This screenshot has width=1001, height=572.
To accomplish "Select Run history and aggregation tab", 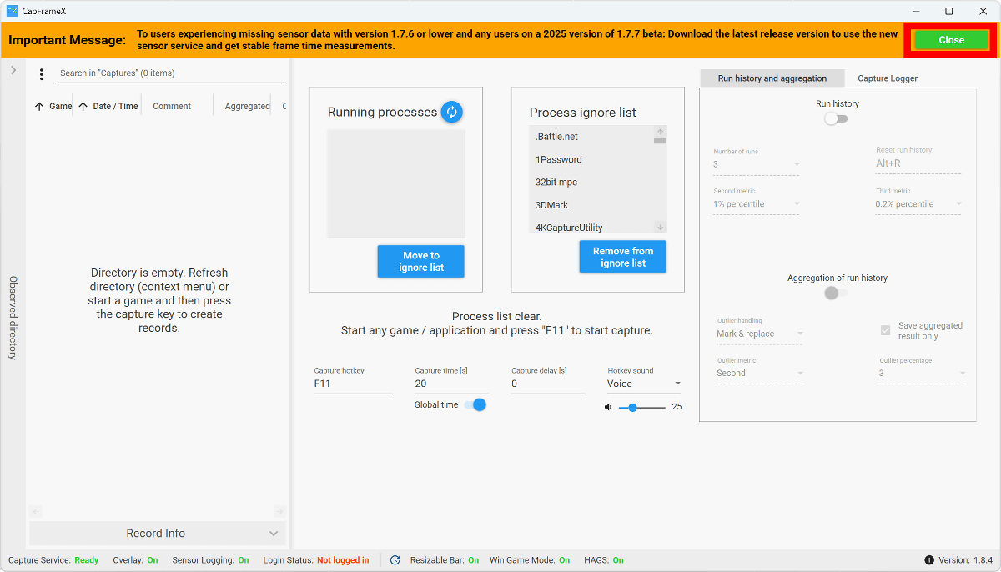I will tap(772, 78).
